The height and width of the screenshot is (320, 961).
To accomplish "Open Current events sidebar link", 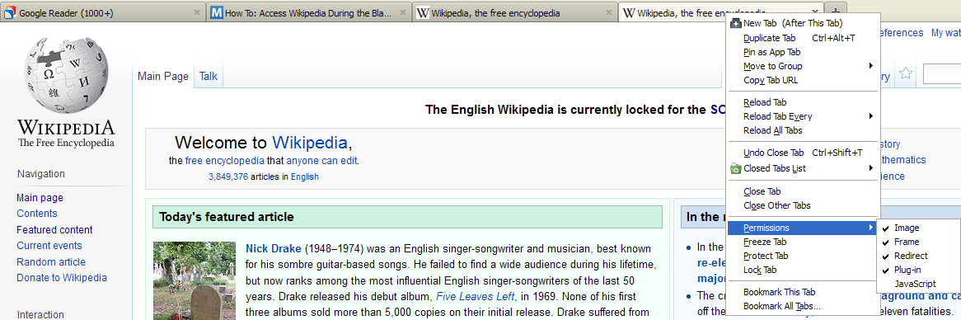I will tap(49, 245).
